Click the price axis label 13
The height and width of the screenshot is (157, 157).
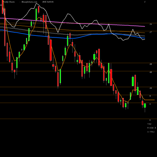(151, 64)
